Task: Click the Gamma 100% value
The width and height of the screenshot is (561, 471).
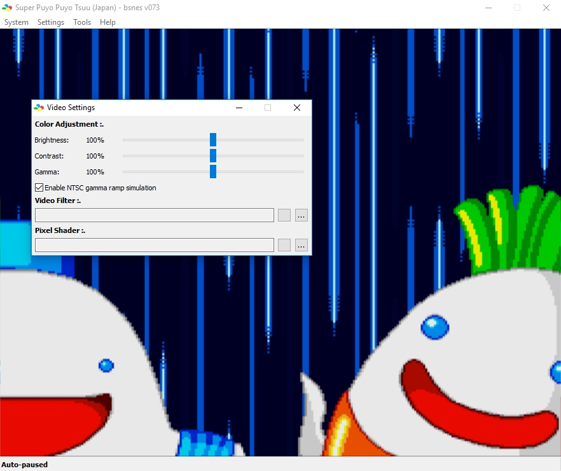Action: 95,171
